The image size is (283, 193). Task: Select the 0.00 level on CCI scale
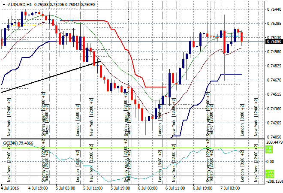point(271,162)
